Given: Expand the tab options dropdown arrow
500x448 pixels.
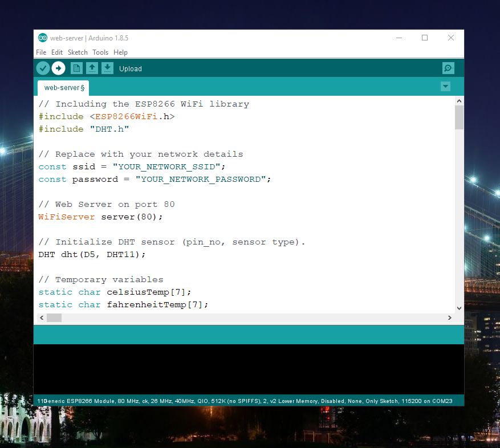Looking at the screenshot, I should (445, 87).
